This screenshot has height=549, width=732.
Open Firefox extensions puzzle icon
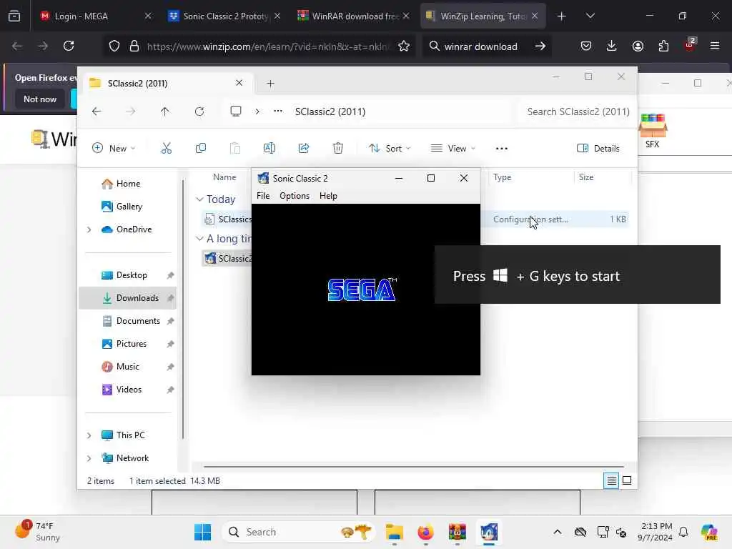coord(663,46)
